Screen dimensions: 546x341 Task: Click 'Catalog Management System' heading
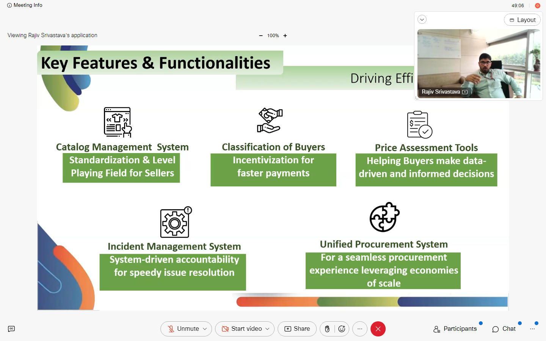click(122, 147)
